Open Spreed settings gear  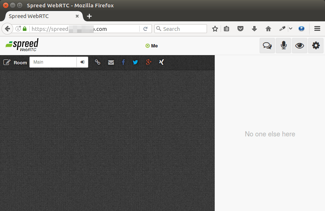(x=316, y=46)
